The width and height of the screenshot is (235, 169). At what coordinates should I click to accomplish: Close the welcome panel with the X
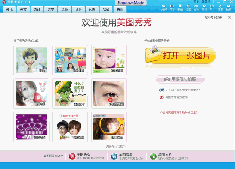[229, 17]
